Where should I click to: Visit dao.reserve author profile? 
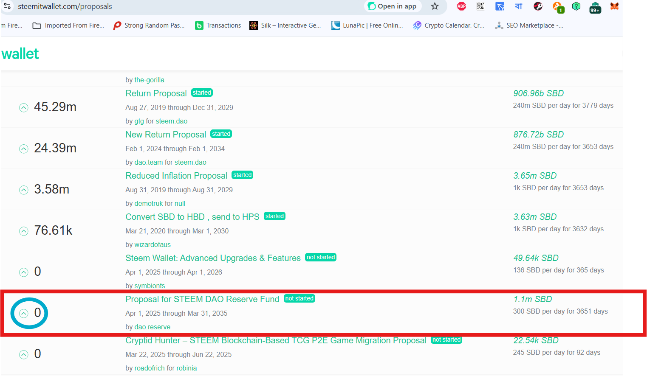153,327
